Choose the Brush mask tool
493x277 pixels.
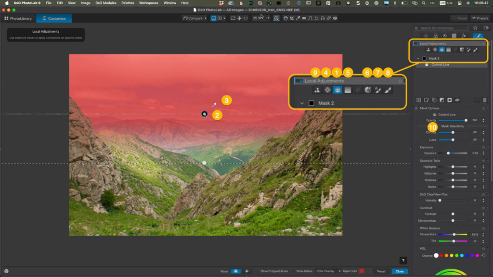pyautogui.click(x=475, y=50)
